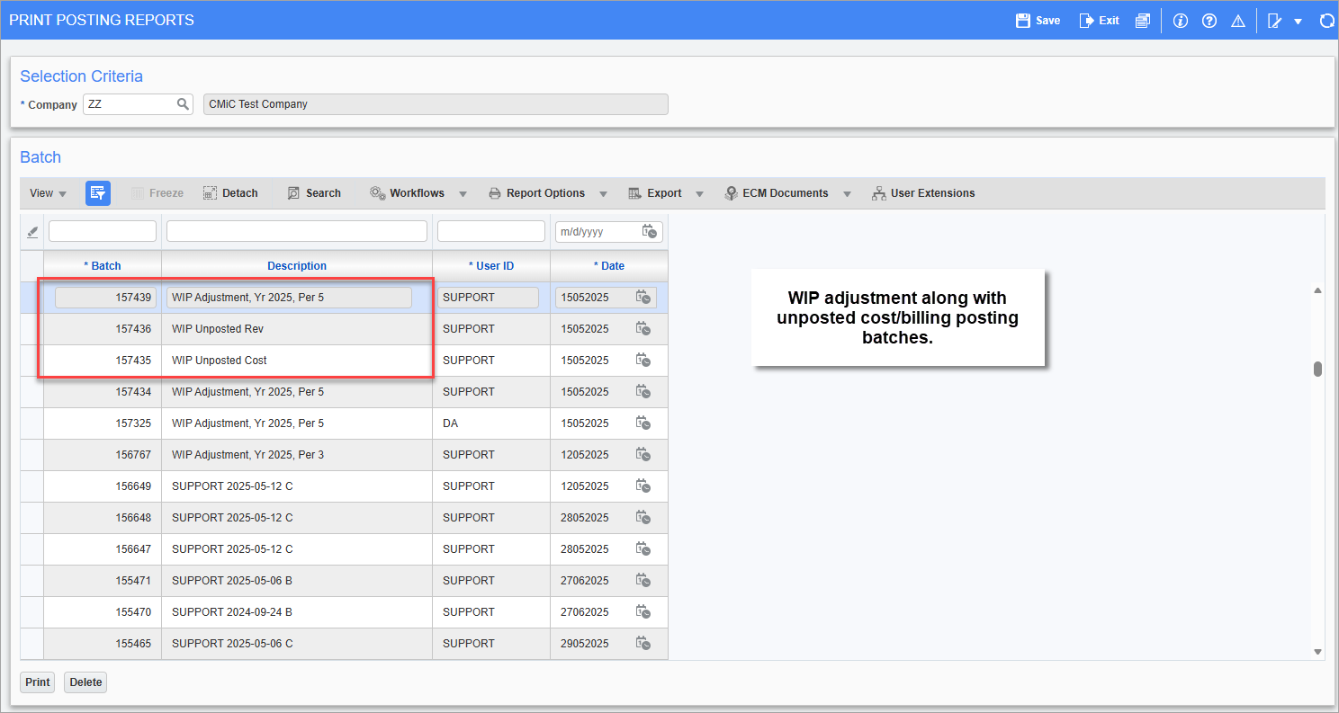The image size is (1339, 713).
Task: Expand the arrow next to the notes icon
Action: pyautogui.click(x=1298, y=21)
